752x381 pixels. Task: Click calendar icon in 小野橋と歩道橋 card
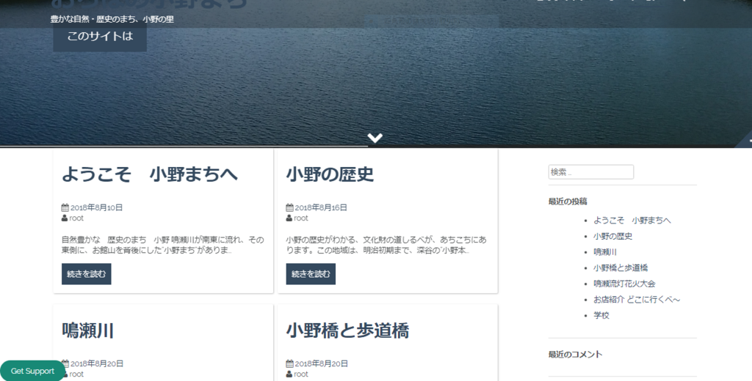click(x=289, y=363)
